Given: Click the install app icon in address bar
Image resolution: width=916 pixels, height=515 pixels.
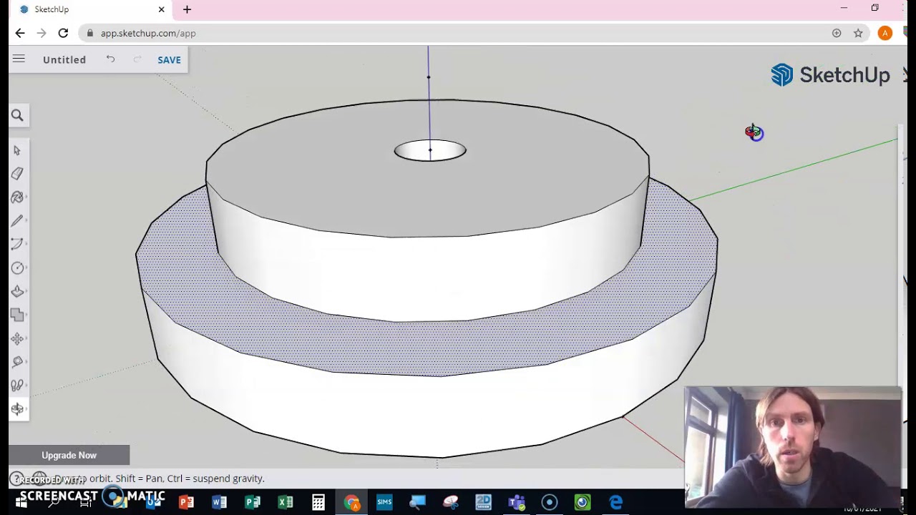Looking at the screenshot, I should point(837,33).
